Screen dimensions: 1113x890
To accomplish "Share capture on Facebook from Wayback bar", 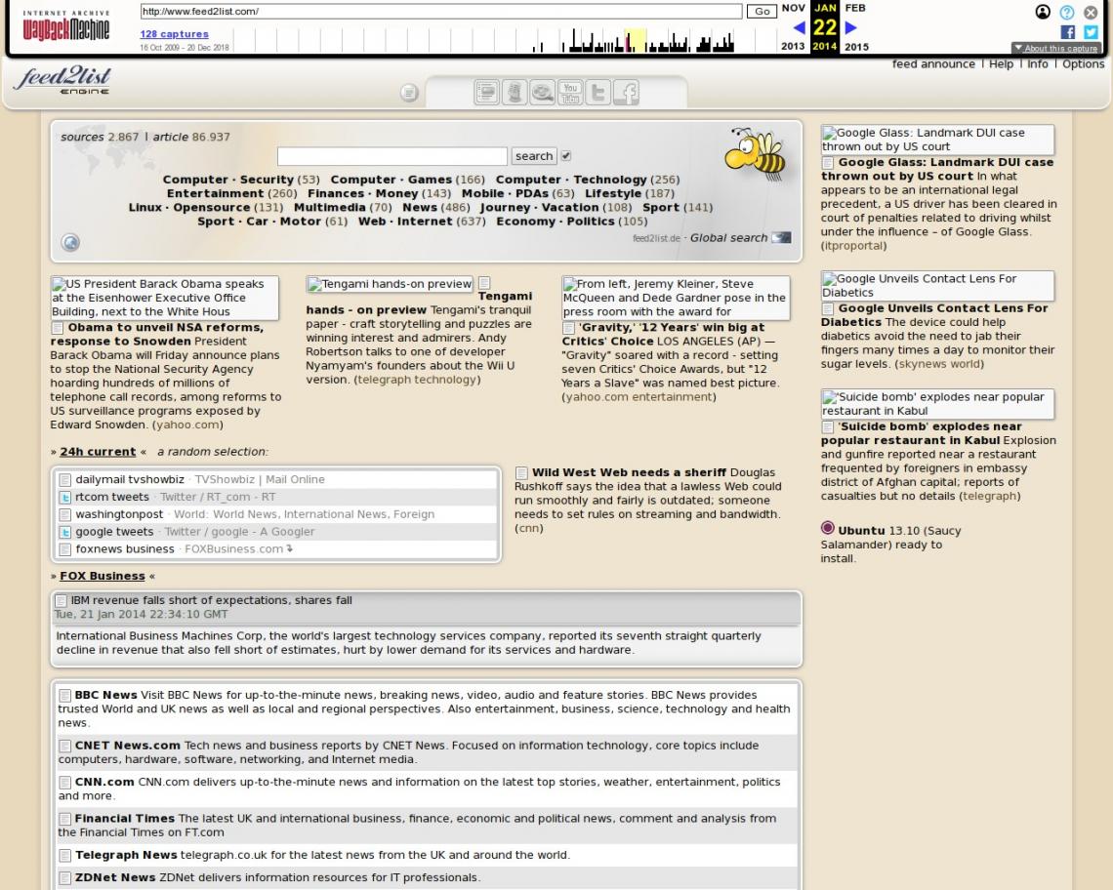I will pyautogui.click(x=1067, y=32).
